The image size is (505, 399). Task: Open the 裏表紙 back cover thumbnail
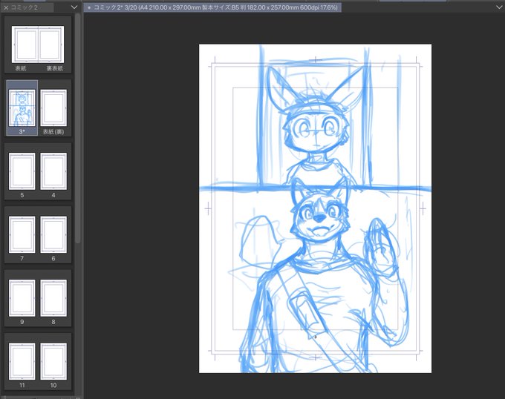pos(51,44)
